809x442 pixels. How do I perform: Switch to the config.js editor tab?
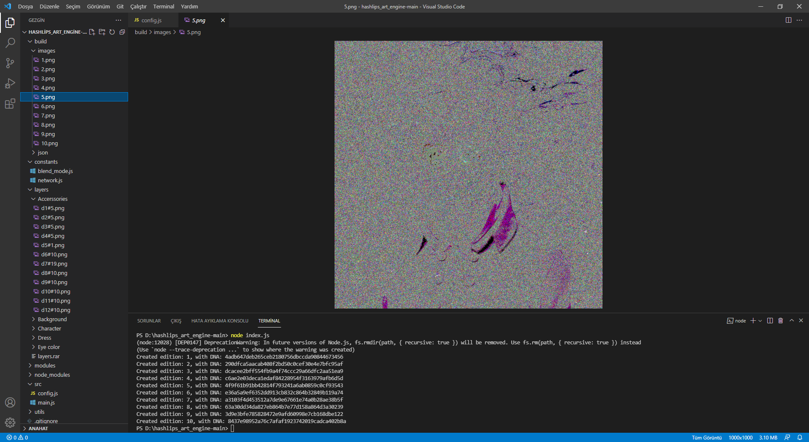tap(153, 20)
